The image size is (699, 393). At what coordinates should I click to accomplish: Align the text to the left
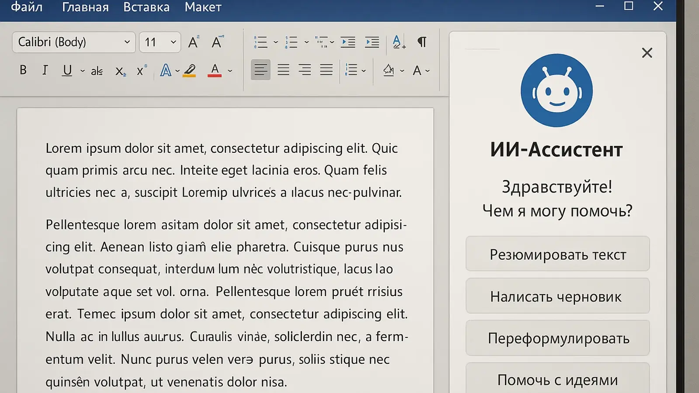click(x=260, y=70)
